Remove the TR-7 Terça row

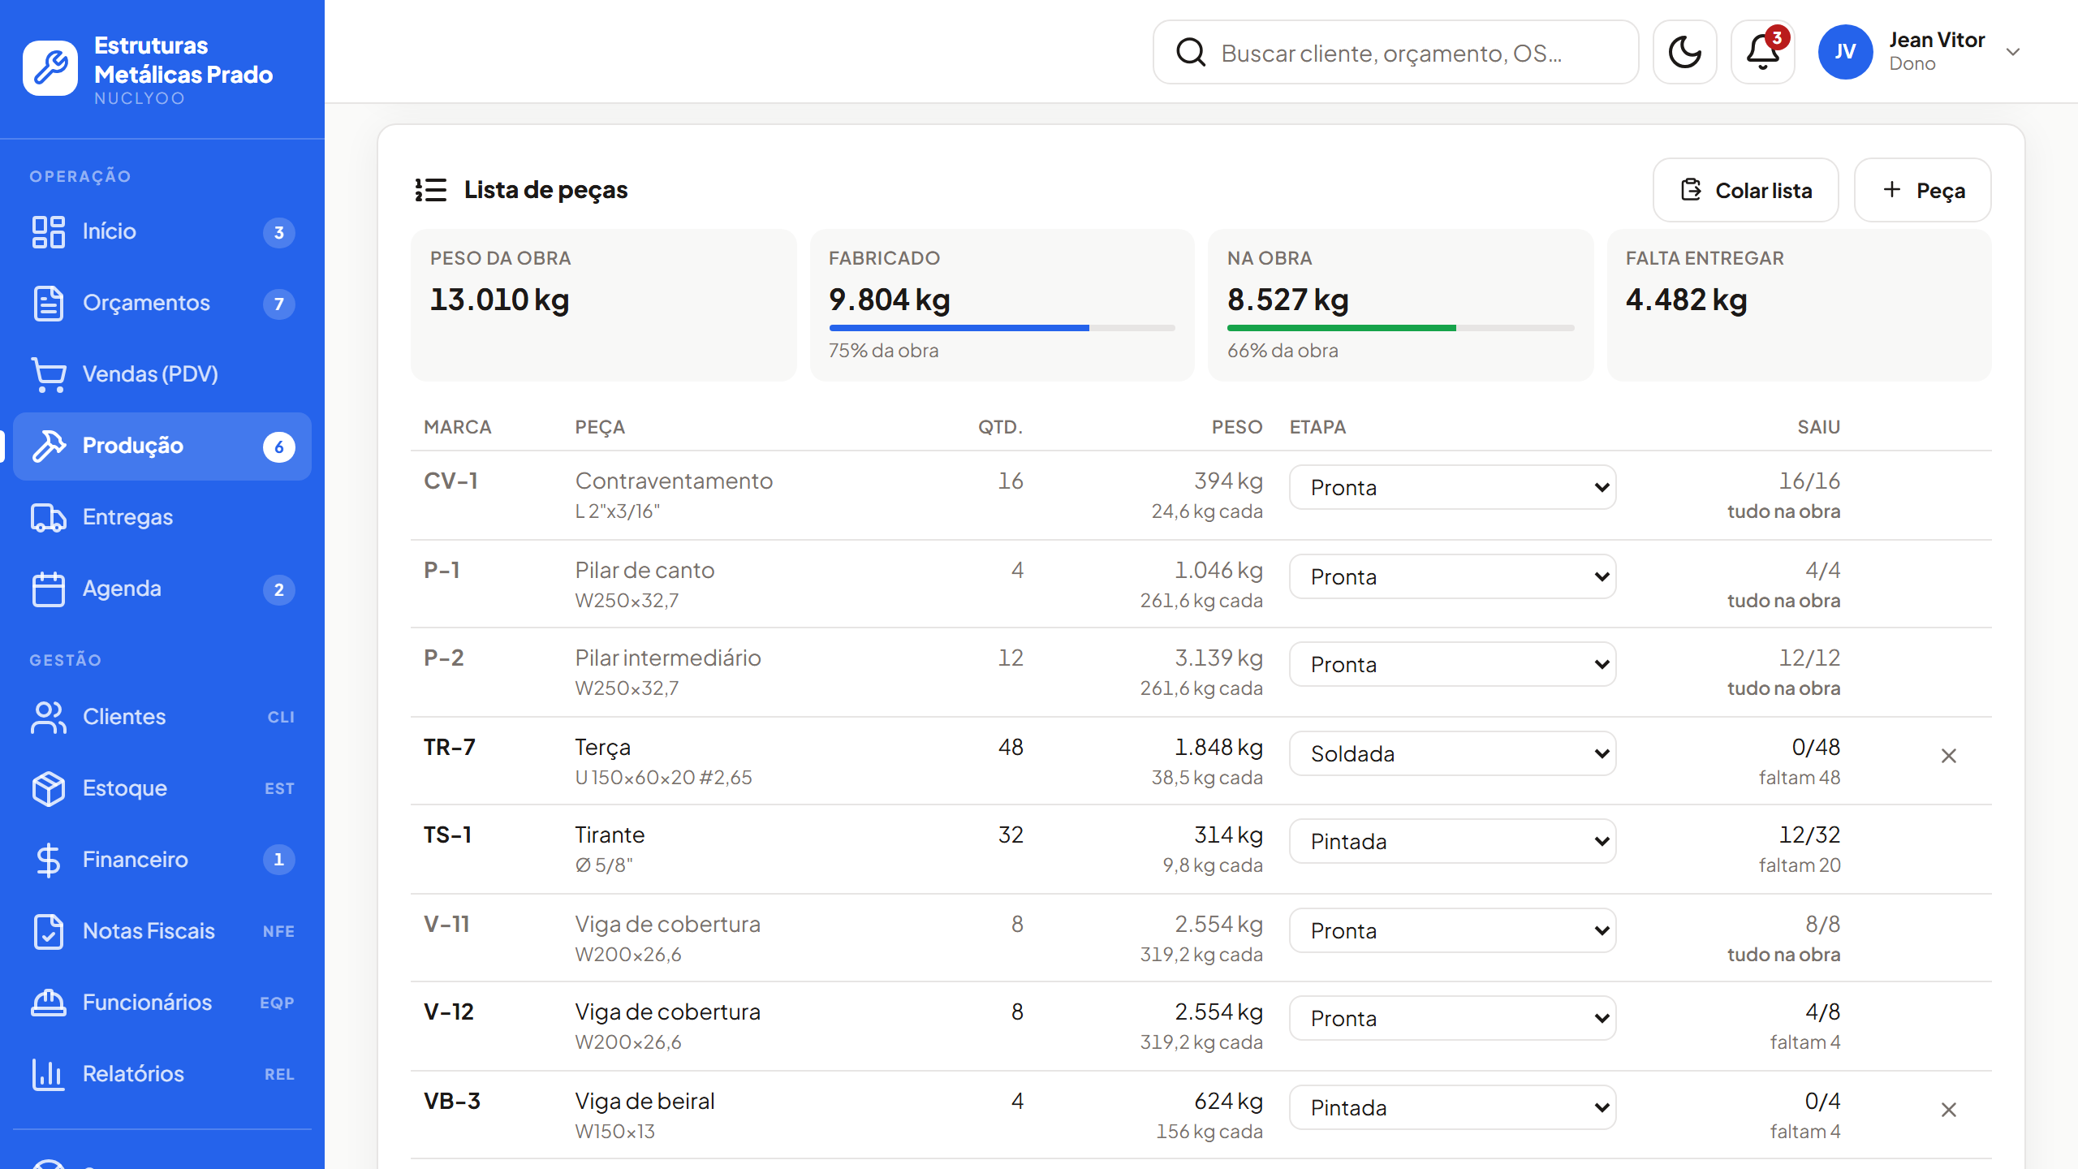click(1948, 756)
